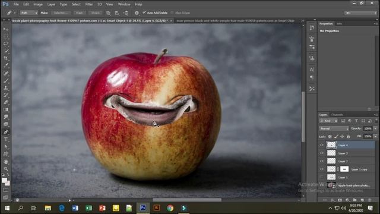Viewport: 380px width, 214px height.
Task: Hide Layer 4 visibility eye
Action: pos(322,145)
